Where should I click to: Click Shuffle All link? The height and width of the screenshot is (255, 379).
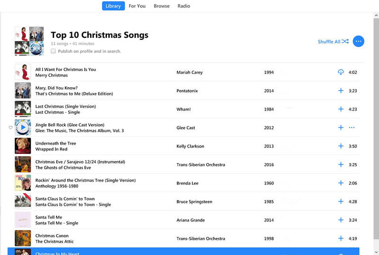(333, 42)
